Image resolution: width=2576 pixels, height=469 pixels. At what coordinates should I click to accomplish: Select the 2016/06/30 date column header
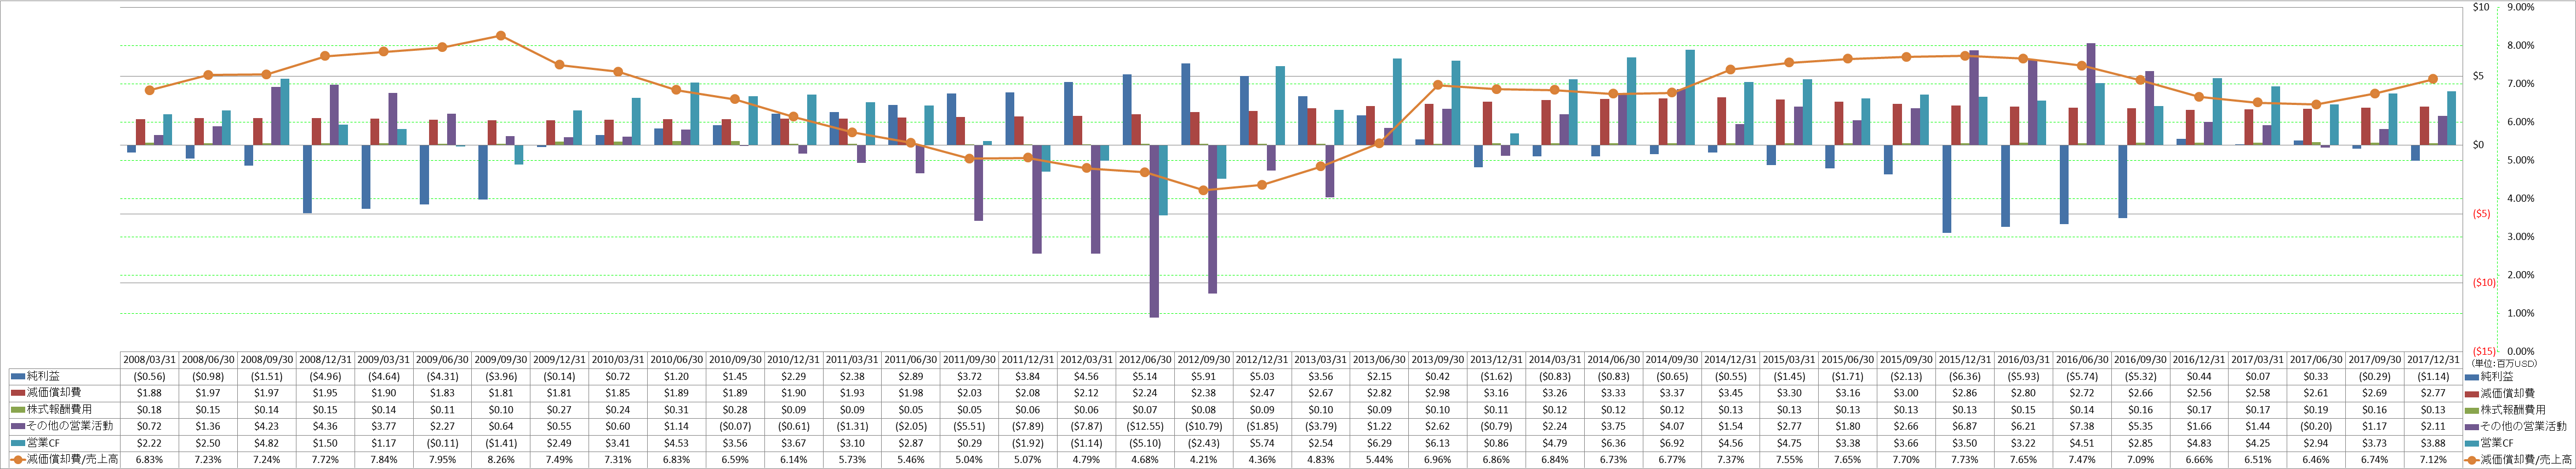coord(2080,359)
